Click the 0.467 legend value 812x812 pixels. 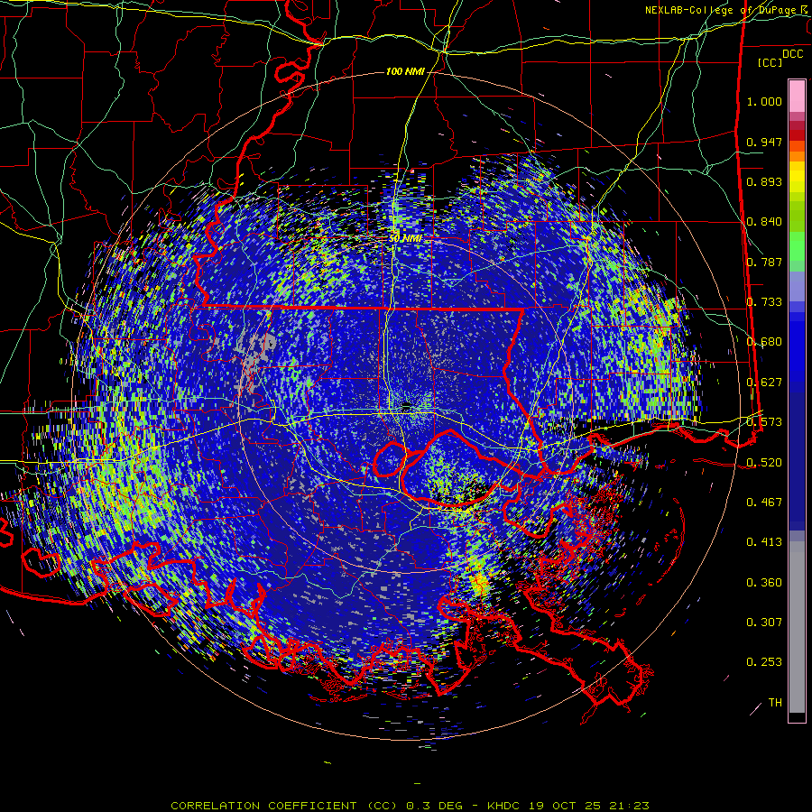(764, 503)
